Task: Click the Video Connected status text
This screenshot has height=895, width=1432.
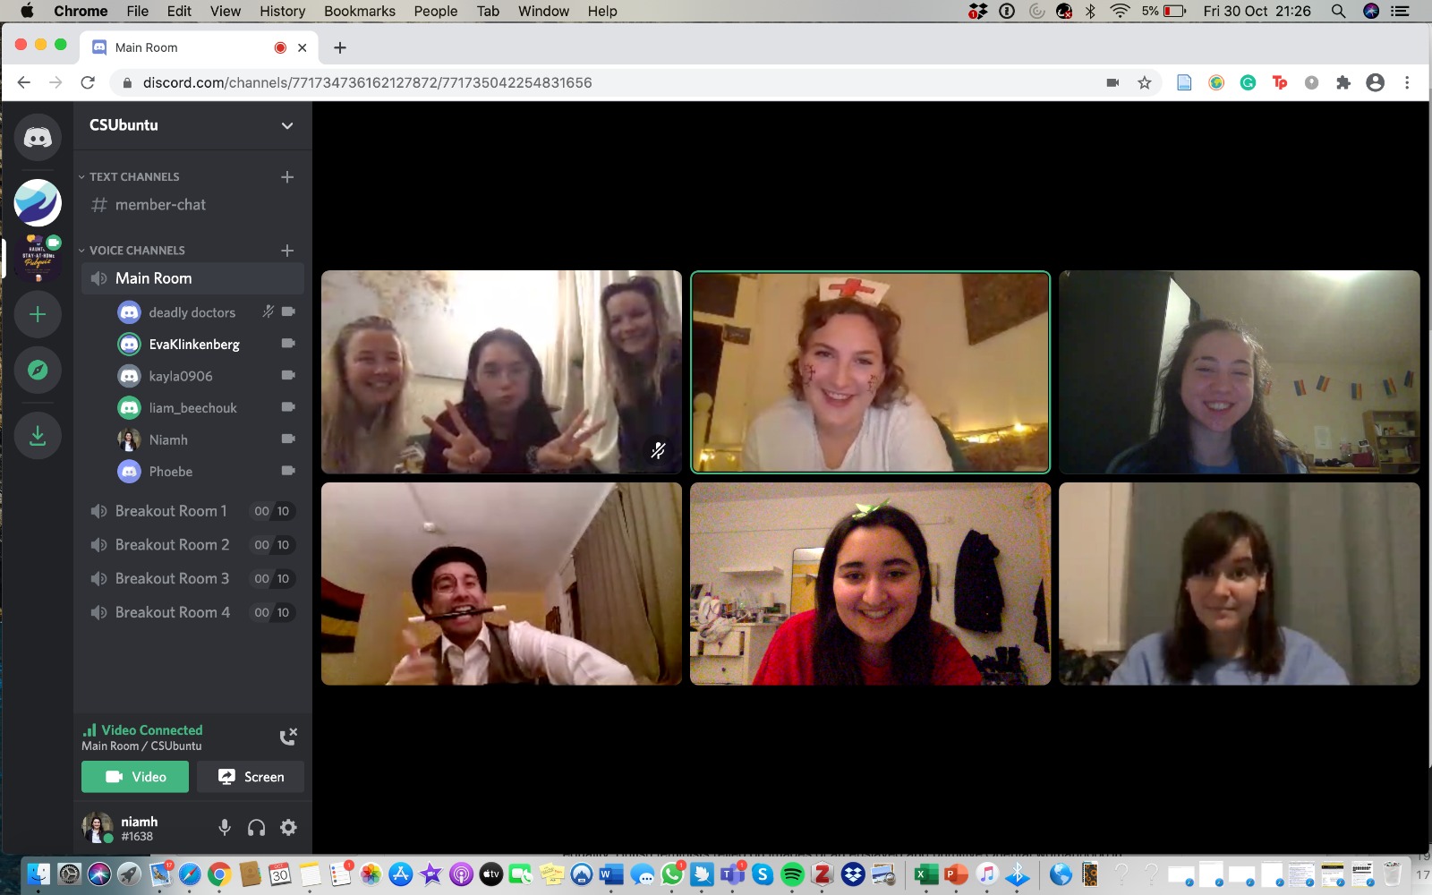Action: [x=151, y=730]
